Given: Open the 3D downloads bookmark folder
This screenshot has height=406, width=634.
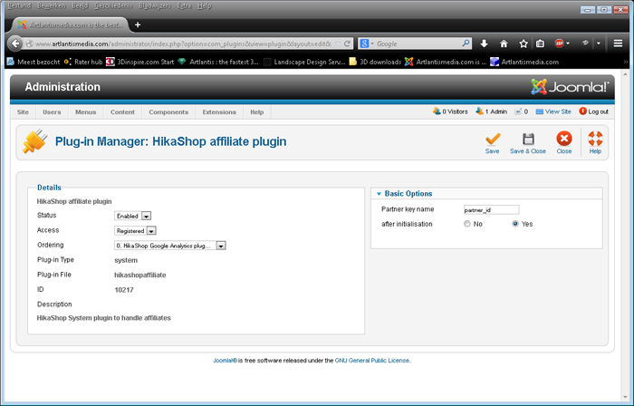Looking at the screenshot, I should [375, 62].
